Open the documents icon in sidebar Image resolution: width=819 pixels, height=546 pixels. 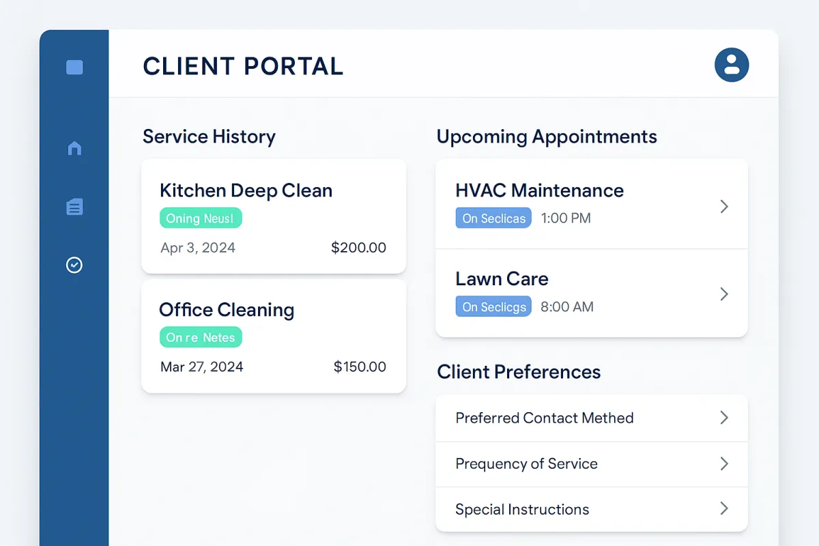(74, 207)
